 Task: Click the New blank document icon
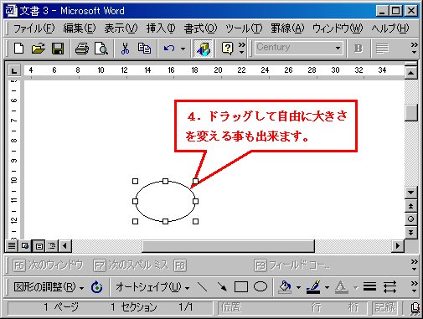[x=18, y=49]
